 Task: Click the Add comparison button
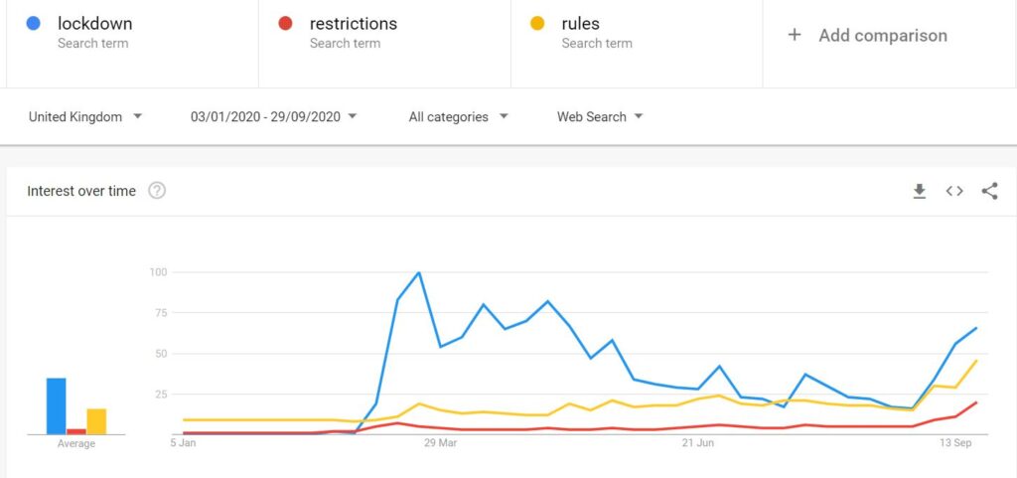pos(882,36)
